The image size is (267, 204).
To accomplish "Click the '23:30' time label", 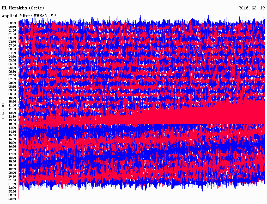I will pyautogui.click(x=12, y=199).
